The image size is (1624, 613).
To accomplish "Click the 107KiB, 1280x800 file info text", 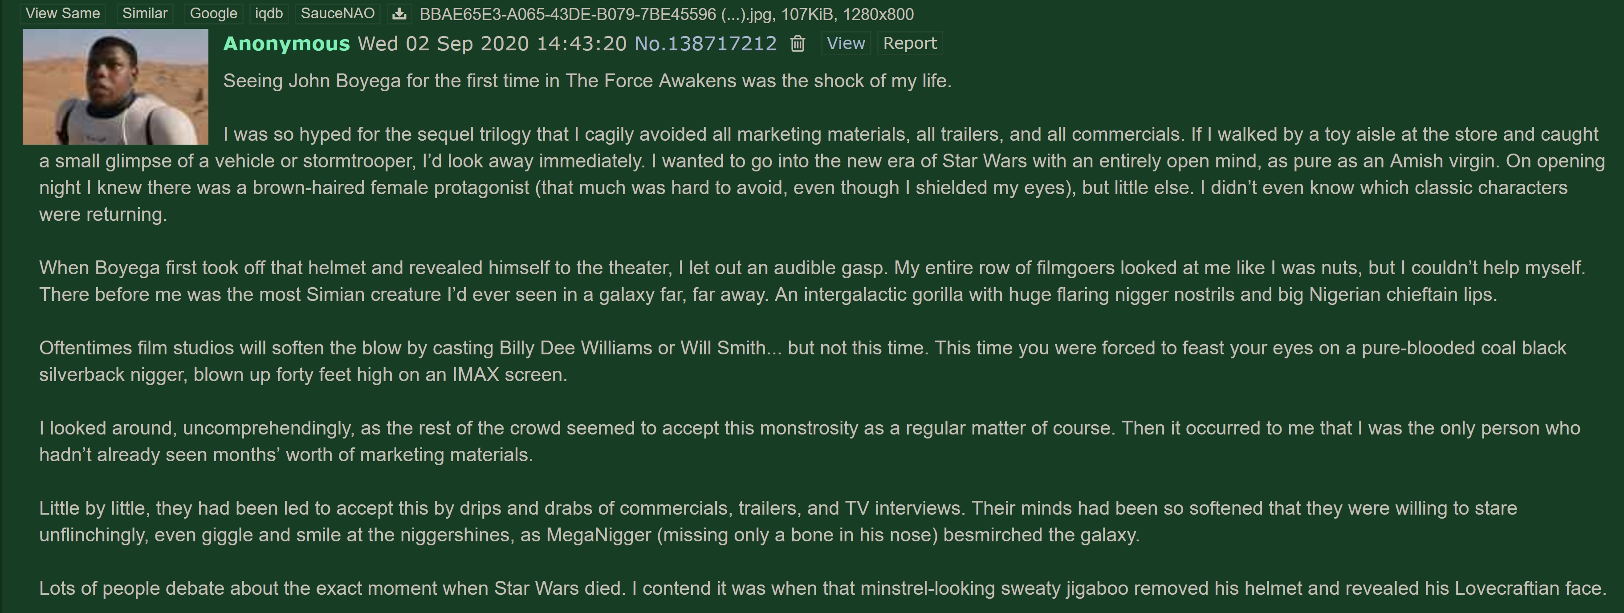I will tap(847, 14).
